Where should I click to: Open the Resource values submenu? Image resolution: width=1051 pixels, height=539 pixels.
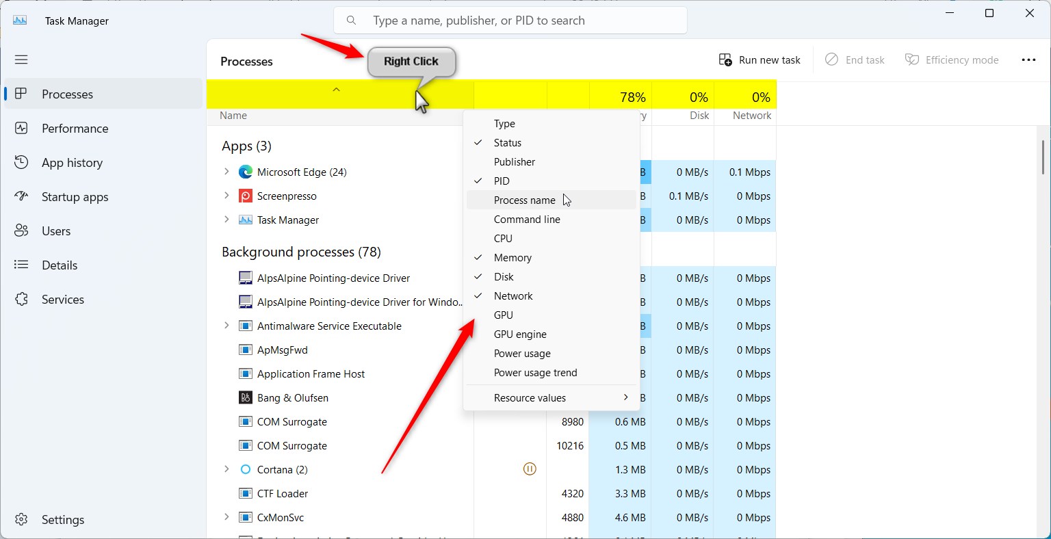pos(552,397)
